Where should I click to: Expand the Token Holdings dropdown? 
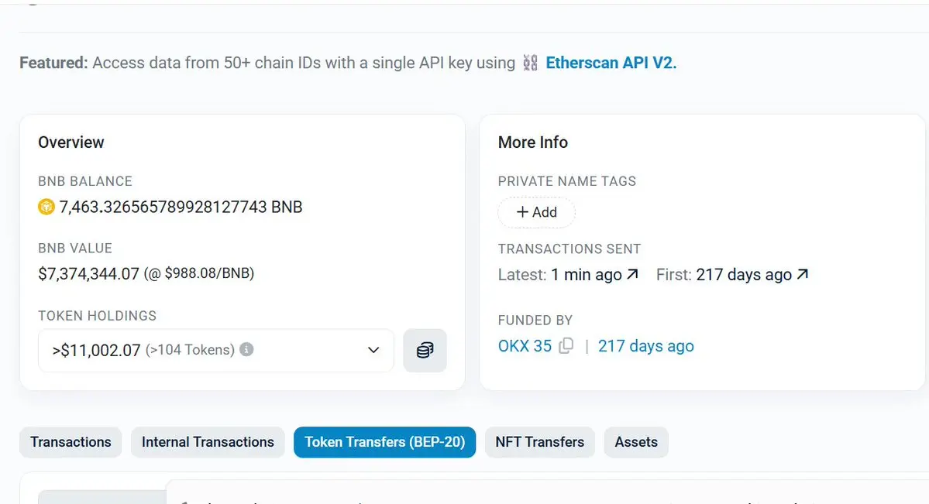coord(215,350)
